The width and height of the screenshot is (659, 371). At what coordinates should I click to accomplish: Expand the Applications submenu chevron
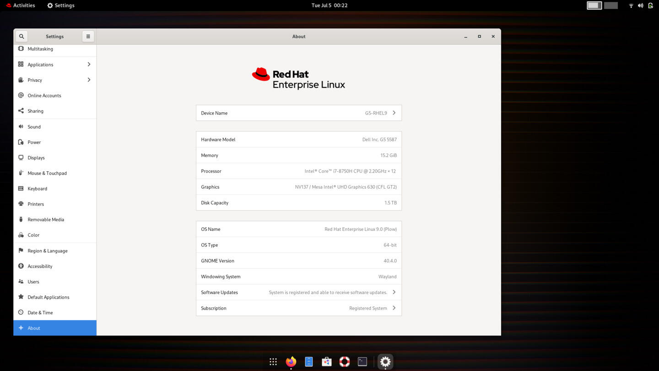point(89,64)
